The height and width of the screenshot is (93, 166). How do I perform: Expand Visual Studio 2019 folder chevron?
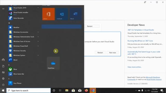(38, 8)
